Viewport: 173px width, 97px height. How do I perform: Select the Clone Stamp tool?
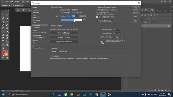[7, 28]
